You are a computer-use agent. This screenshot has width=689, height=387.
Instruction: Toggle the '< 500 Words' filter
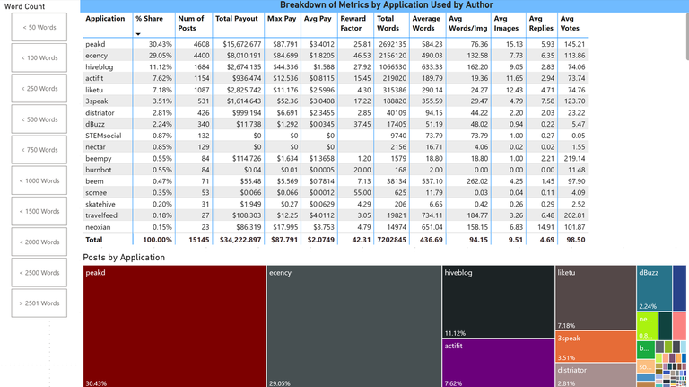(39, 119)
